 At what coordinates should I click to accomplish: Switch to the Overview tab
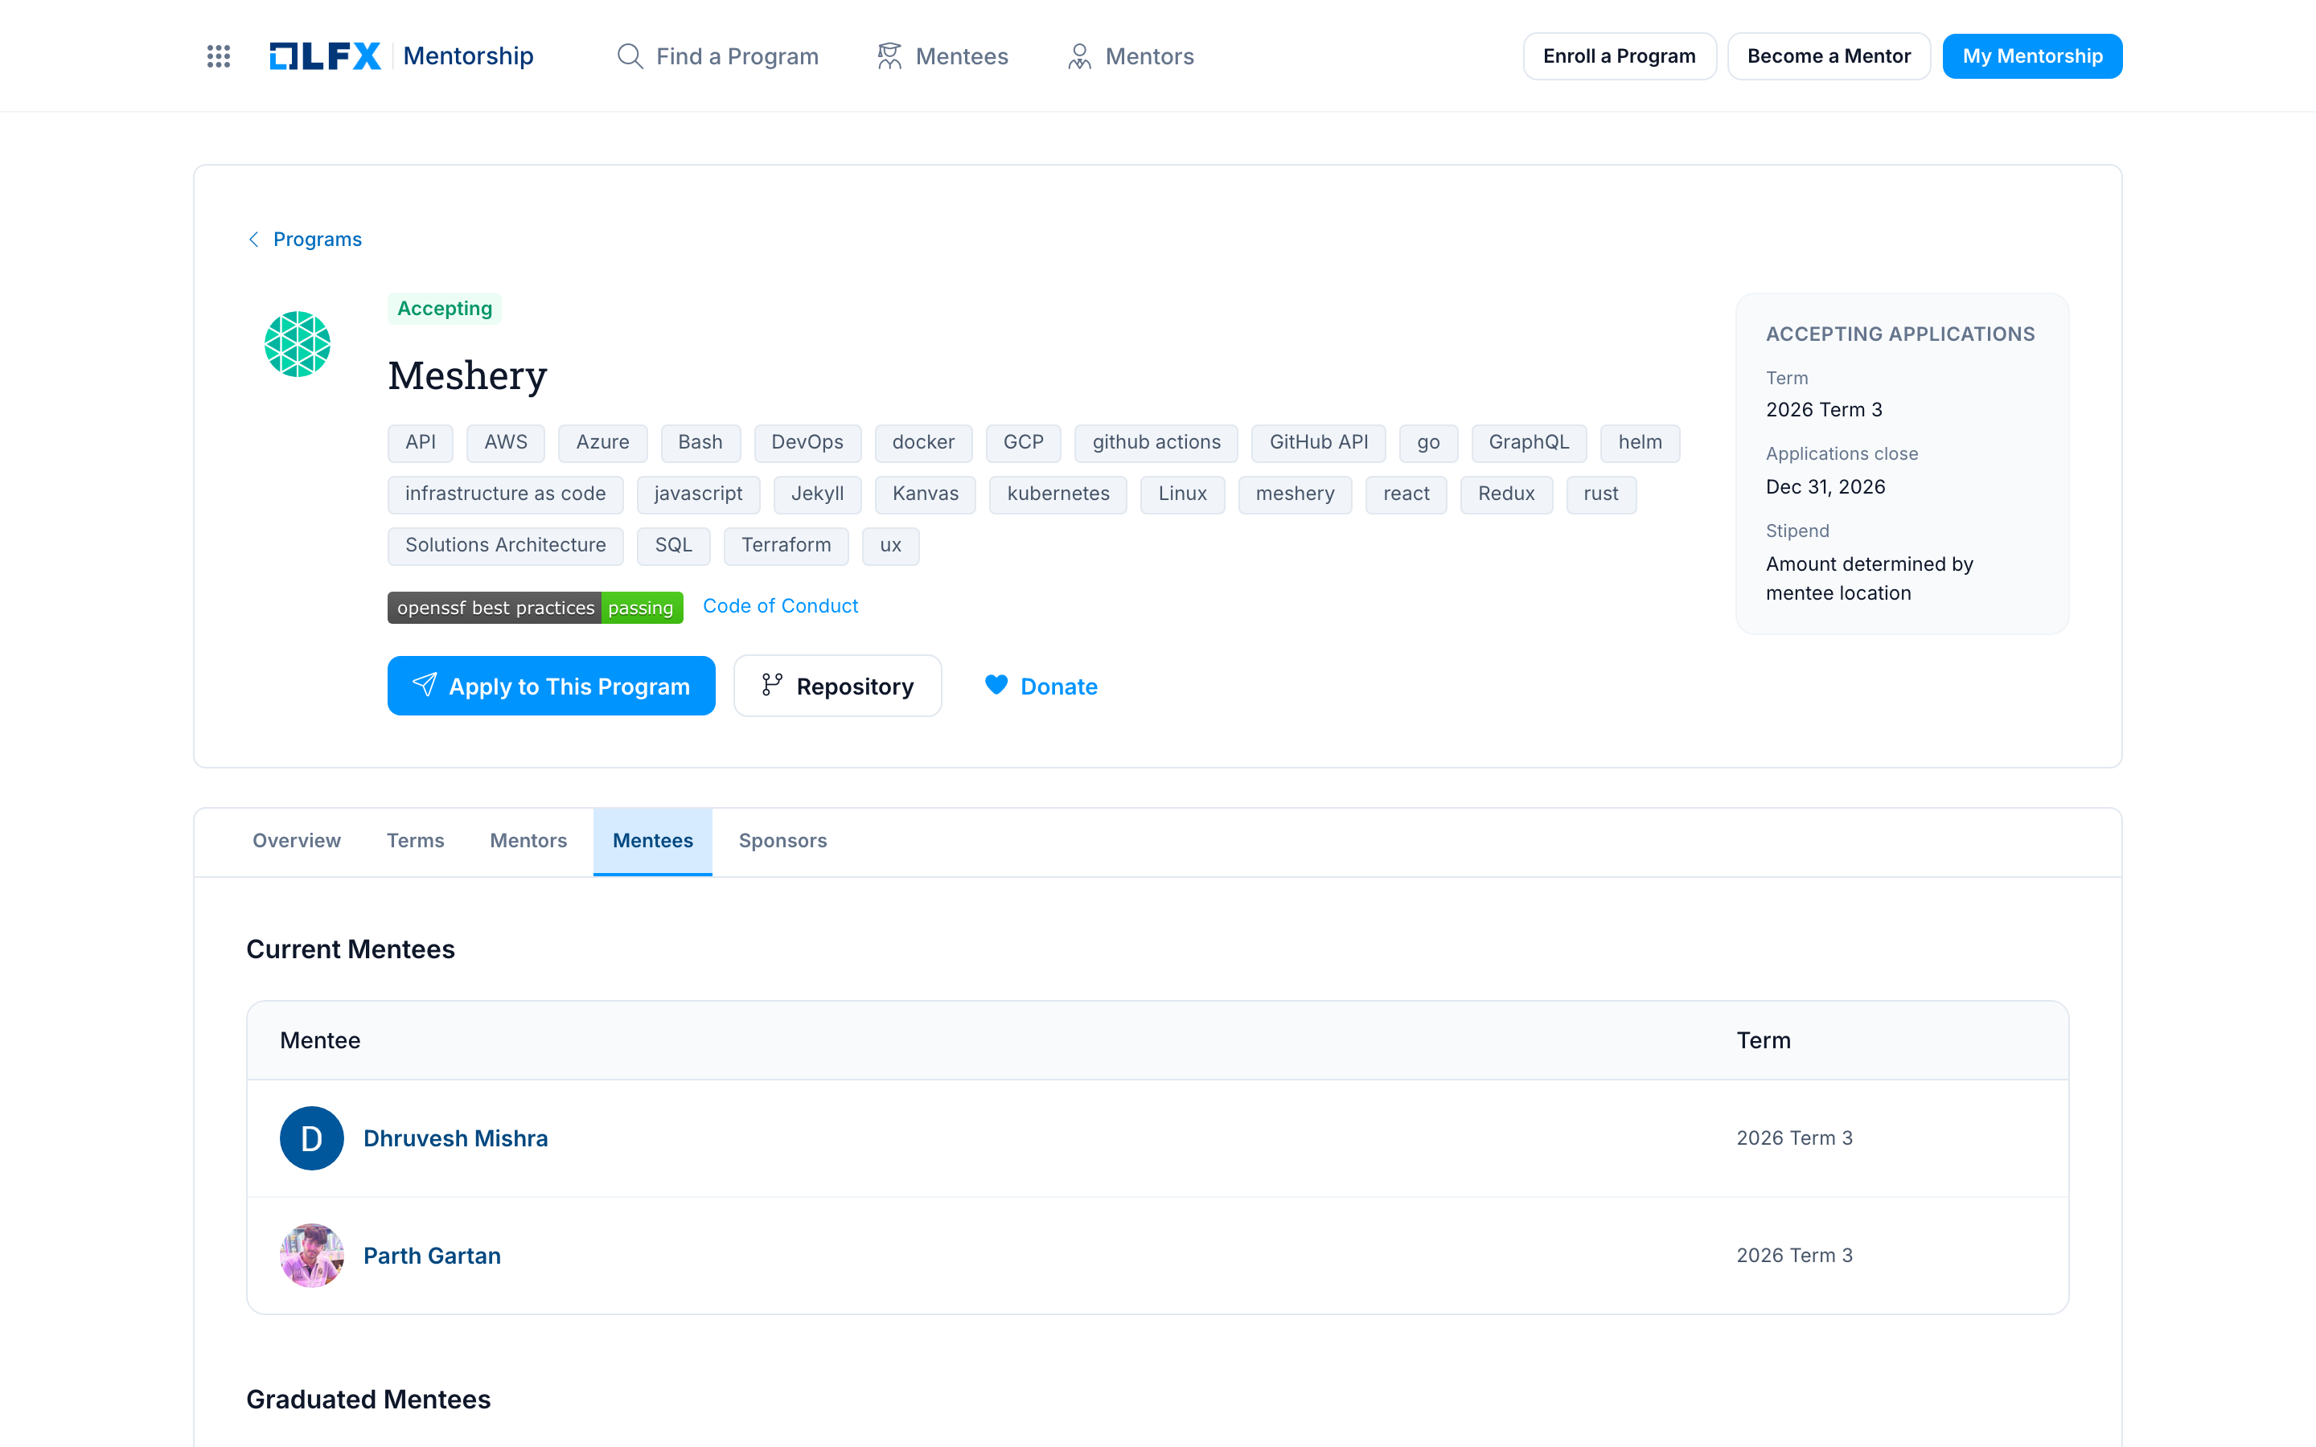pos(297,840)
